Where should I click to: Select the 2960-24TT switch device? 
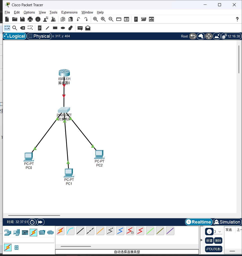coord(64,110)
